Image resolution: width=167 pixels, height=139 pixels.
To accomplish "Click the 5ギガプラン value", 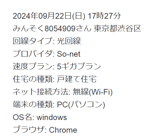I will (79, 66).
